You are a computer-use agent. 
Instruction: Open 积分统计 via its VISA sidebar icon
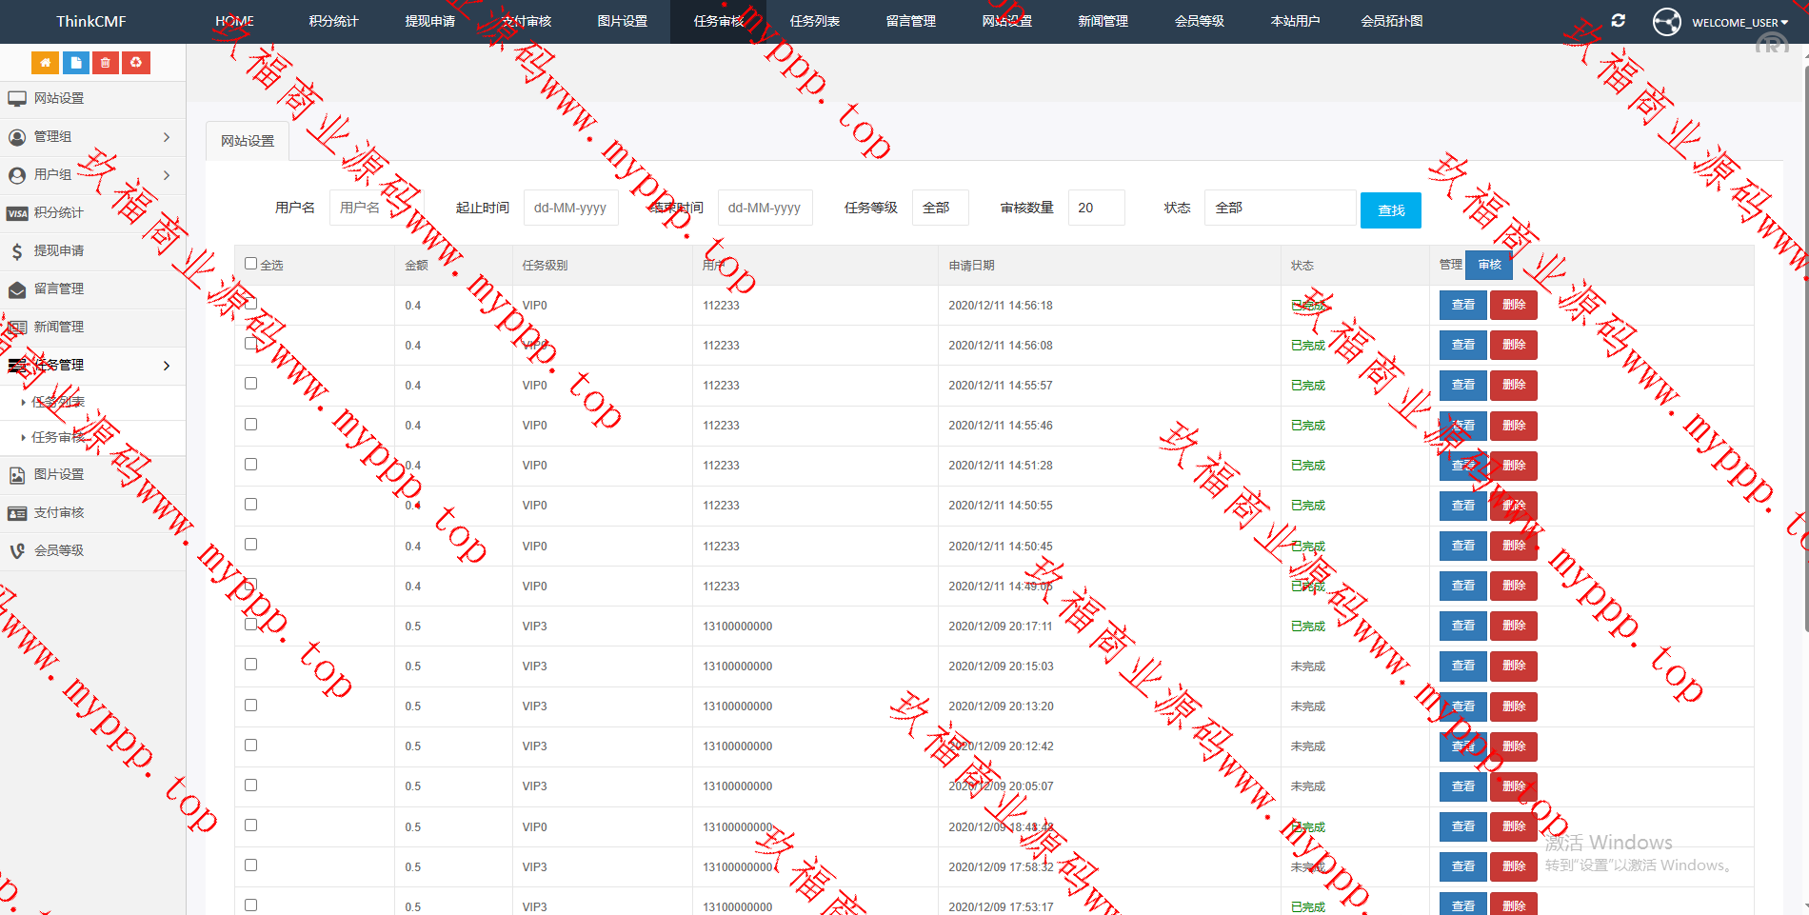[x=17, y=213]
